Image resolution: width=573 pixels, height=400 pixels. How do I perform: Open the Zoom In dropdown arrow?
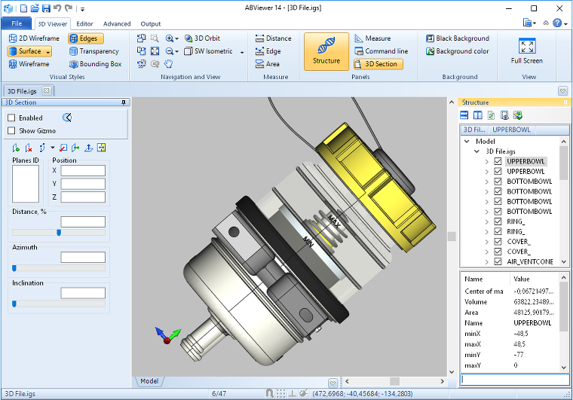pyautogui.click(x=177, y=38)
